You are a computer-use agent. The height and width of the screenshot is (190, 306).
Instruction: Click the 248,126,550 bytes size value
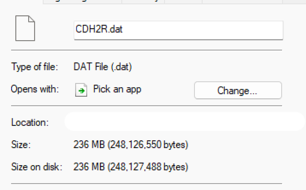pos(148,145)
